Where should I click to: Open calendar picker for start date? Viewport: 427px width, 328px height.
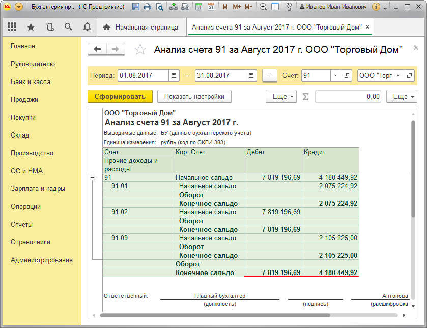(174, 75)
